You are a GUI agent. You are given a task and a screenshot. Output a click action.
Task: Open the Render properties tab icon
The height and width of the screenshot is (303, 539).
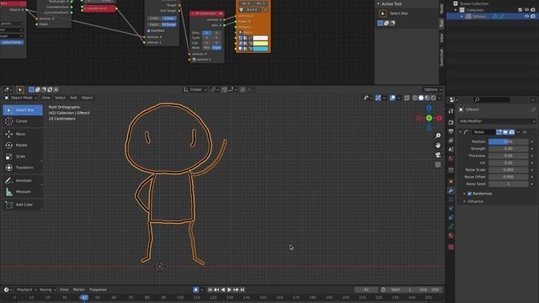coord(451,122)
